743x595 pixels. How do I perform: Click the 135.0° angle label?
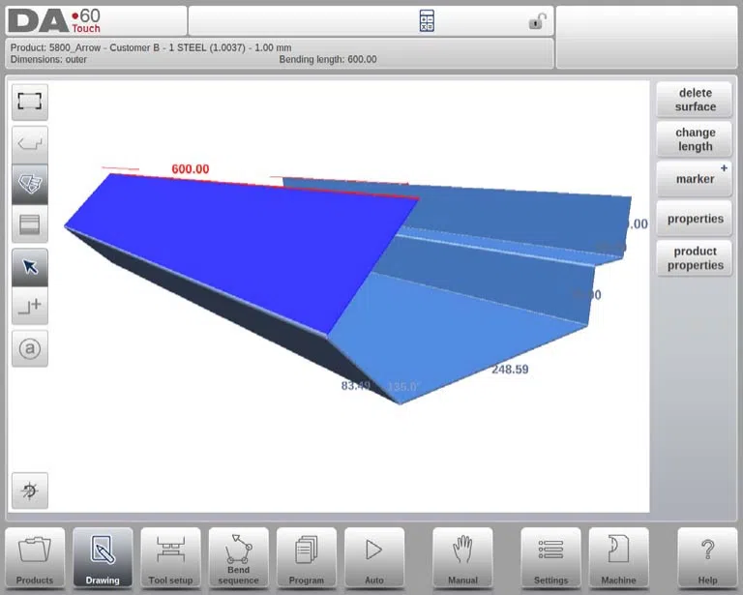[402, 387]
